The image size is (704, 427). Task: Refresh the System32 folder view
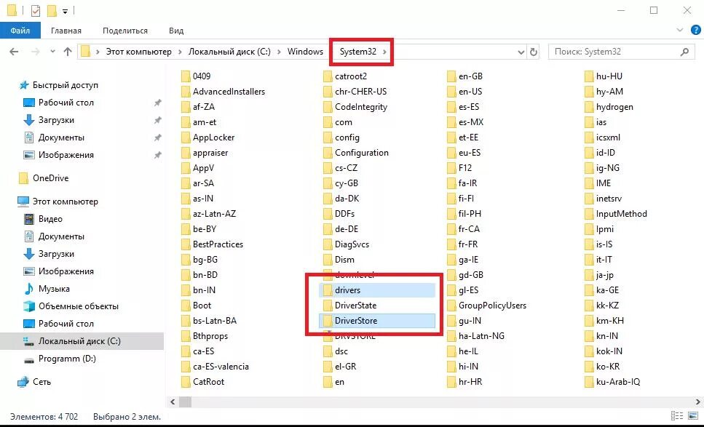(534, 52)
